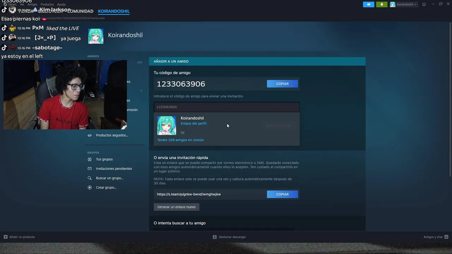Click the plus icon for Añadir un producto

click(x=5, y=237)
